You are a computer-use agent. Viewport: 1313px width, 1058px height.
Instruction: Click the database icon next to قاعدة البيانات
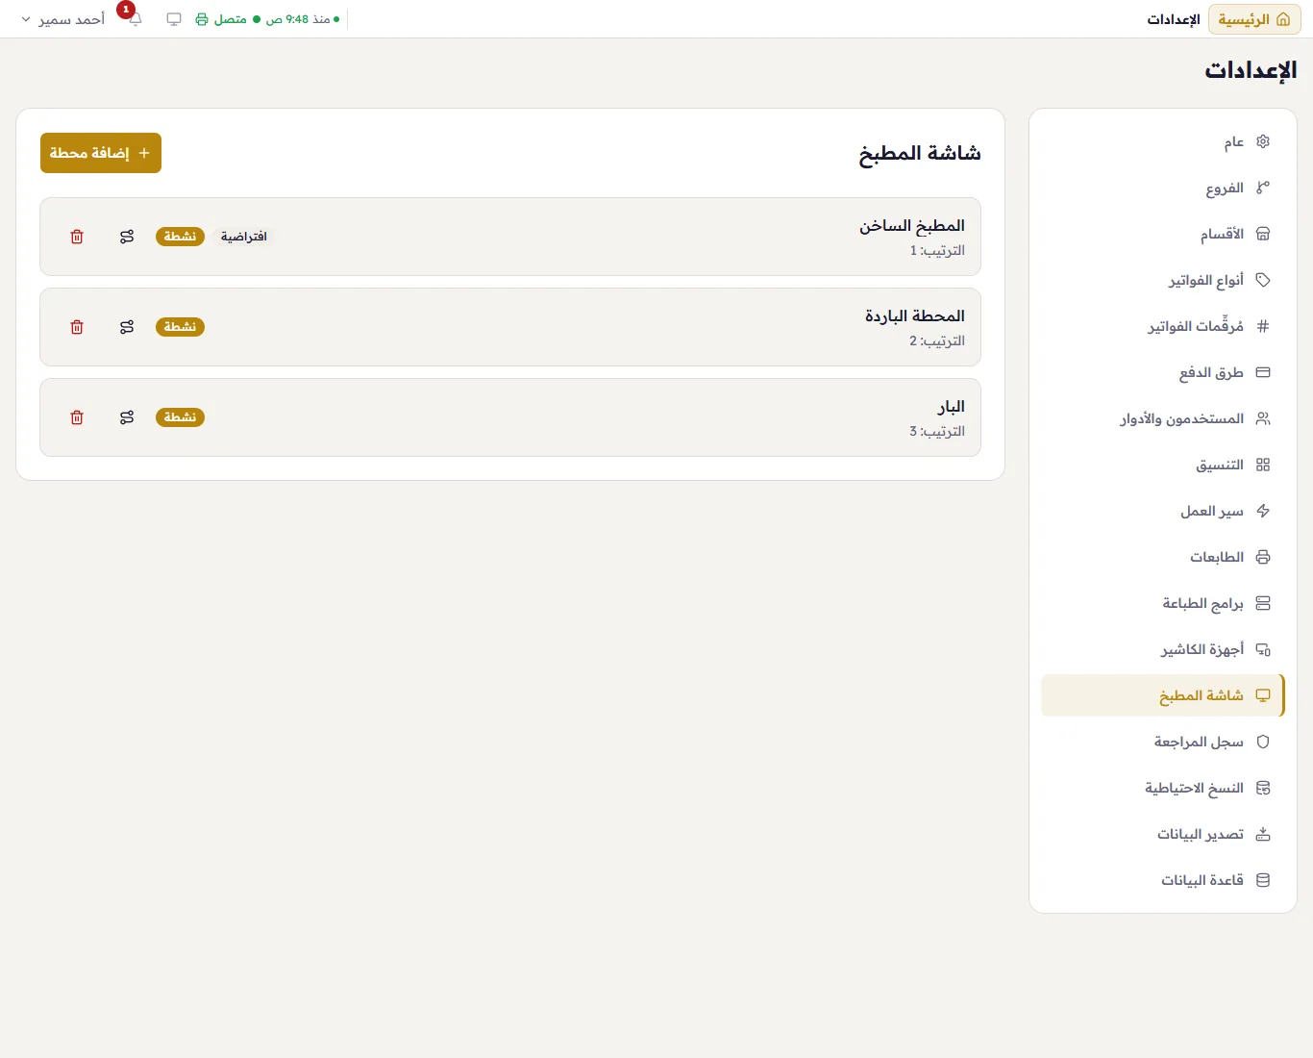1263,880
